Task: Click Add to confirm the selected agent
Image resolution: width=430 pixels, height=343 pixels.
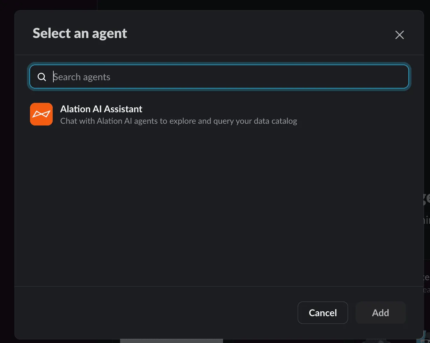Action: (x=380, y=313)
